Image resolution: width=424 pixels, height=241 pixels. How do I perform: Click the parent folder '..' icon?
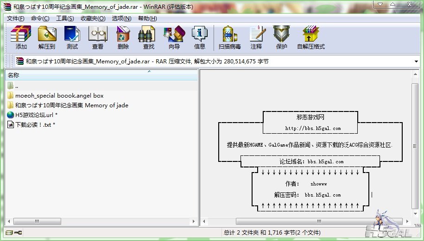click(x=10, y=86)
